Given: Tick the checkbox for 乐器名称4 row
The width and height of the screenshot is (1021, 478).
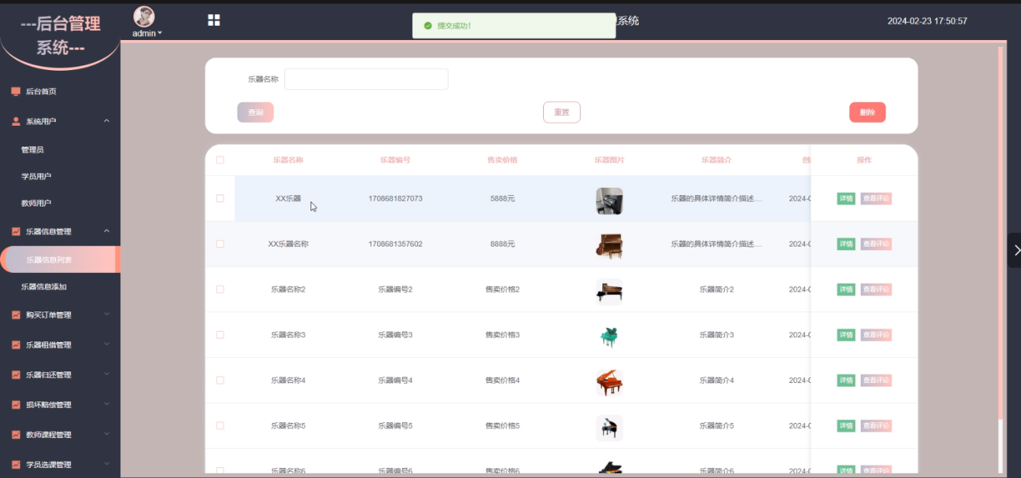Looking at the screenshot, I should pyautogui.click(x=220, y=380).
